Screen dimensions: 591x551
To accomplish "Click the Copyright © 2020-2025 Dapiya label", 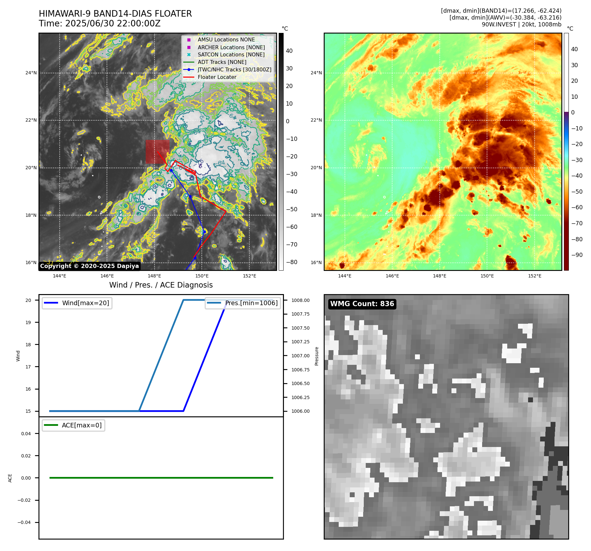I will click(x=90, y=266).
